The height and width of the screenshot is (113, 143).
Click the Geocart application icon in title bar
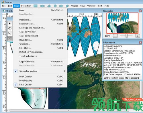[x=3, y=2]
